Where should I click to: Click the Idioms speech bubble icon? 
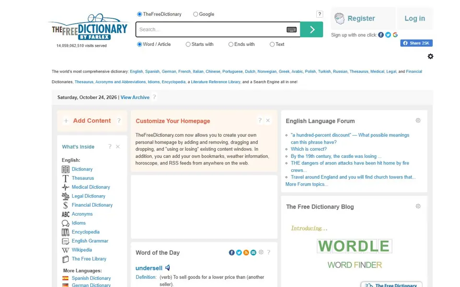pos(66,223)
